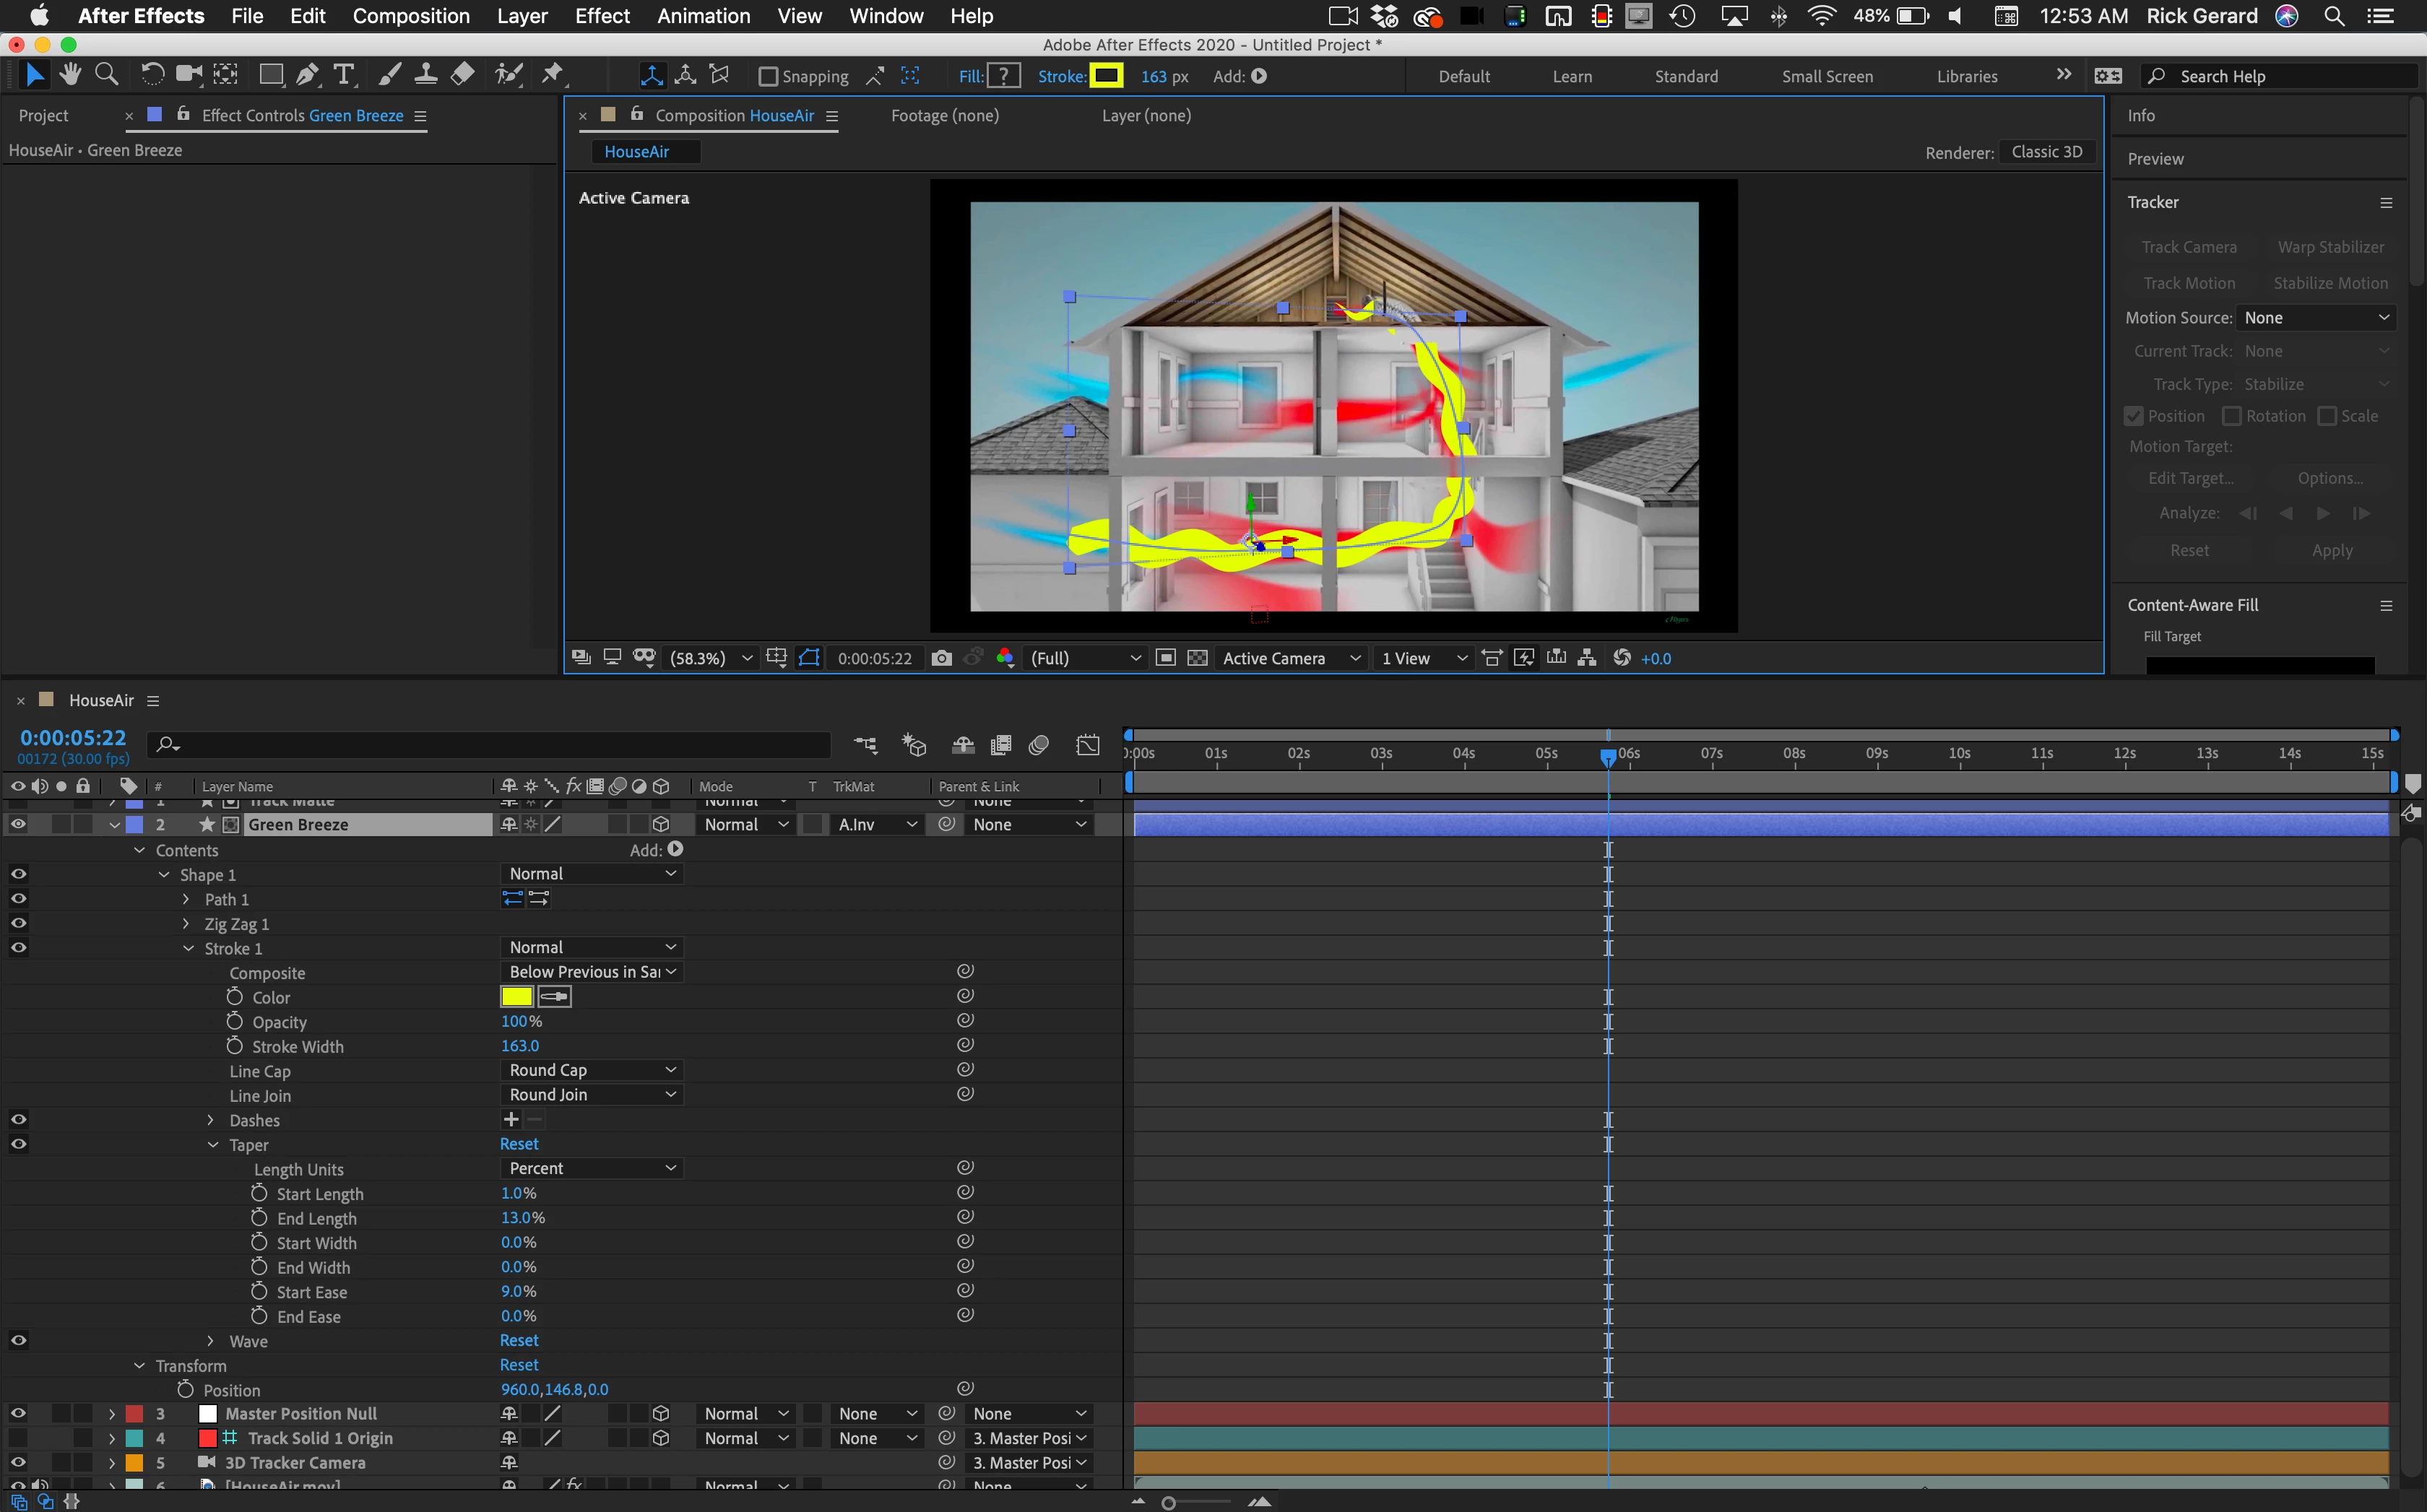Viewport: 2427px width, 1512px height.
Task: Pick the Puppet Pin tool
Action: 553,75
